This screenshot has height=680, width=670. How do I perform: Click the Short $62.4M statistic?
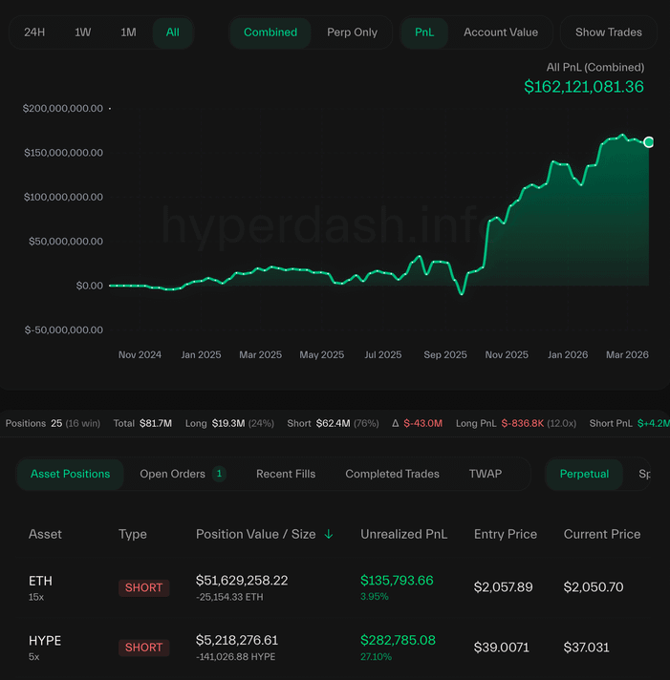click(333, 423)
